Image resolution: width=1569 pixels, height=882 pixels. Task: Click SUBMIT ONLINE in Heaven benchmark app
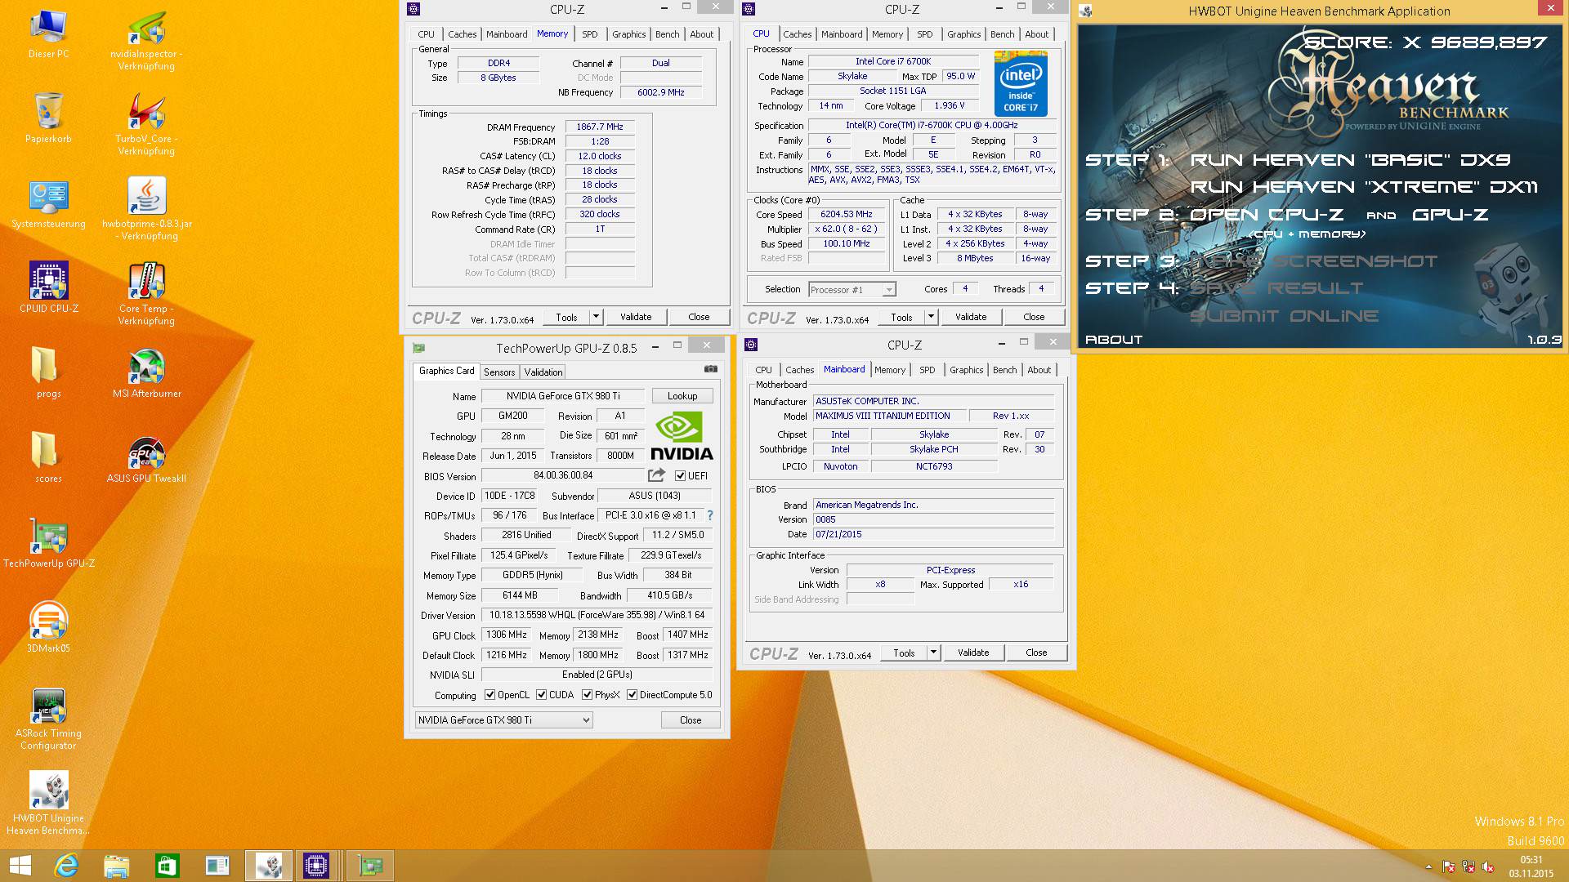[1284, 316]
